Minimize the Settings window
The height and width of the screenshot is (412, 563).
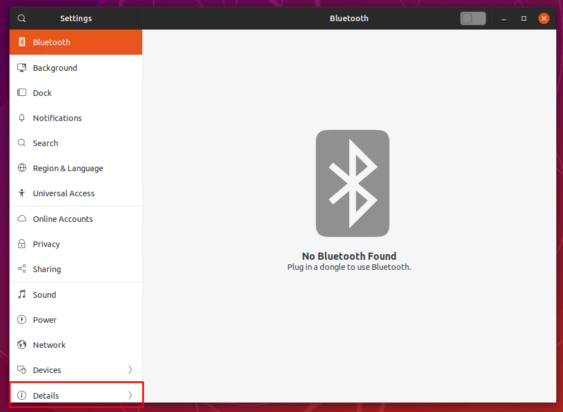tap(504, 18)
